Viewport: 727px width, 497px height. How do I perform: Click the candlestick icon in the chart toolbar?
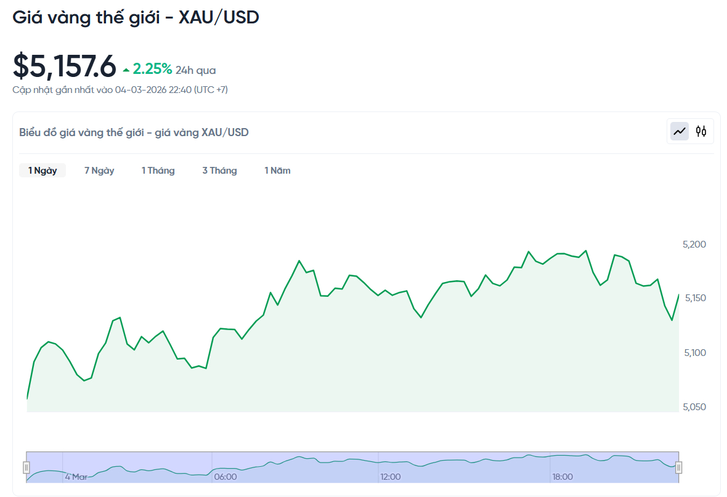(701, 131)
